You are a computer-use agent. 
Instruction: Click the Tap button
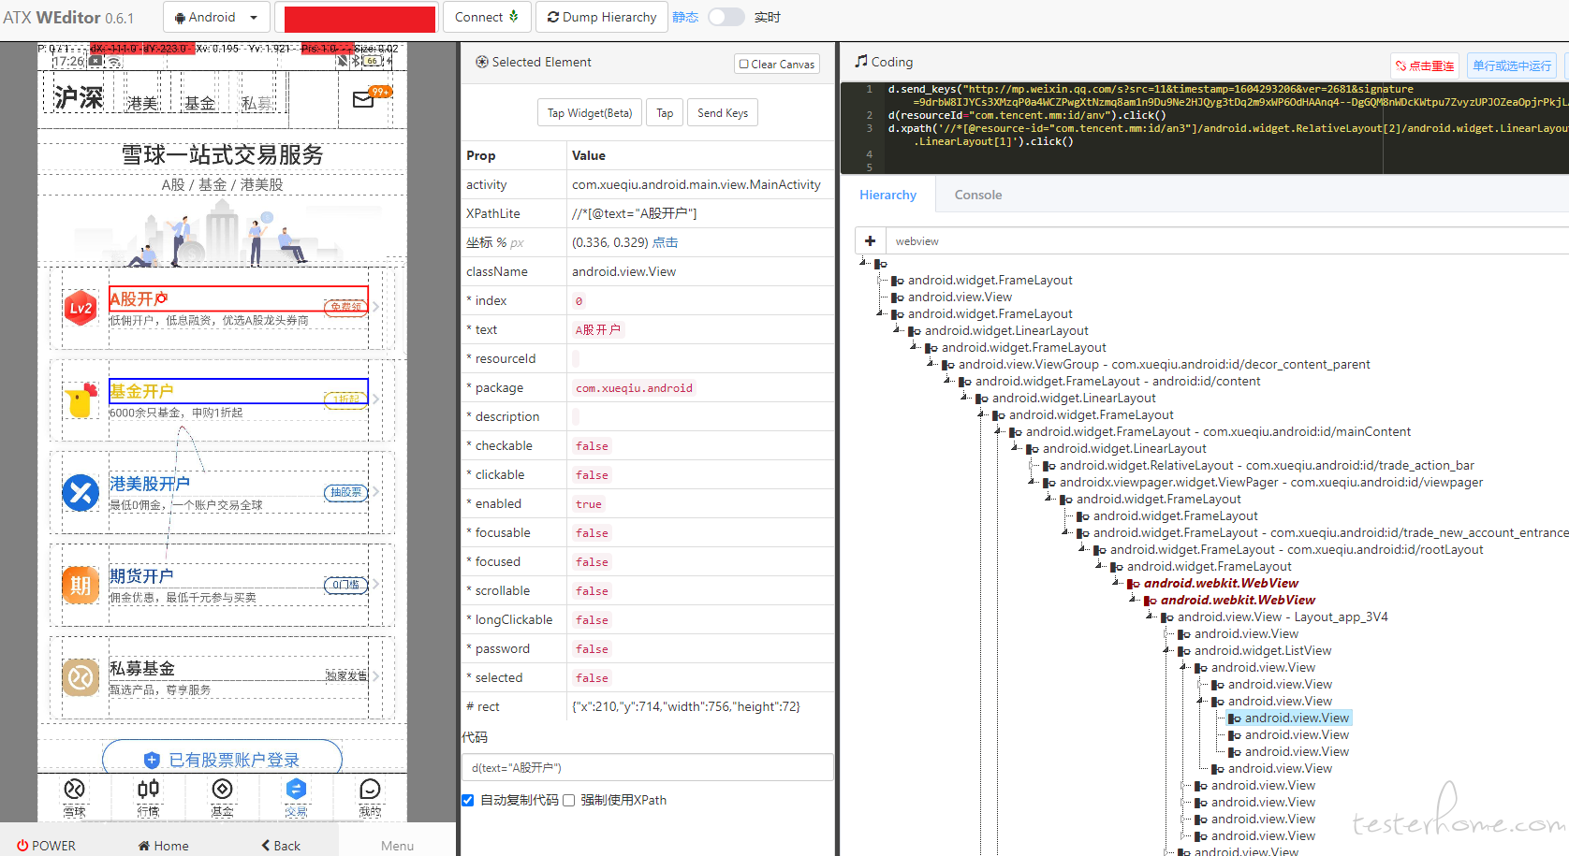(x=665, y=113)
